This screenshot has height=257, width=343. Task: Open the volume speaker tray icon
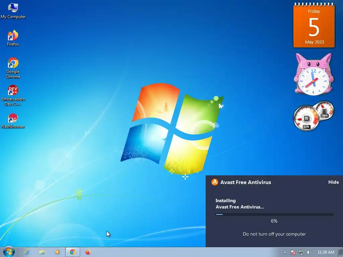pyautogui.click(x=309, y=252)
